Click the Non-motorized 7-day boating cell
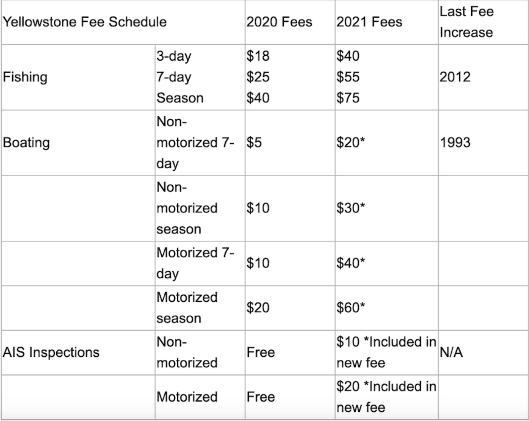 (195, 143)
